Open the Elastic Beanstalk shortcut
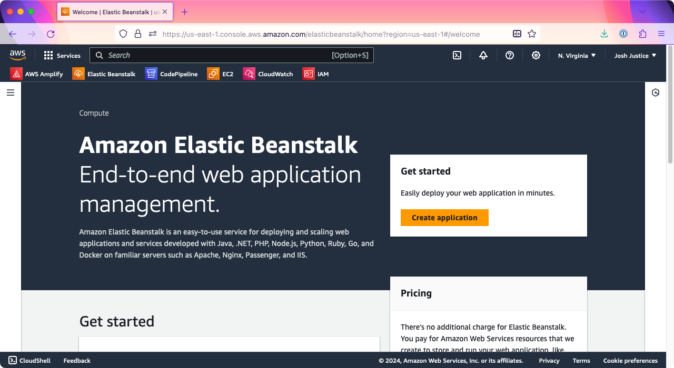 click(104, 74)
